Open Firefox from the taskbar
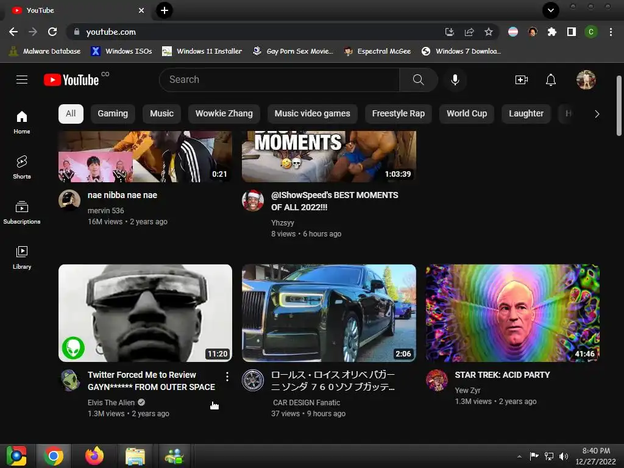The width and height of the screenshot is (624, 468). coord(94,456)
